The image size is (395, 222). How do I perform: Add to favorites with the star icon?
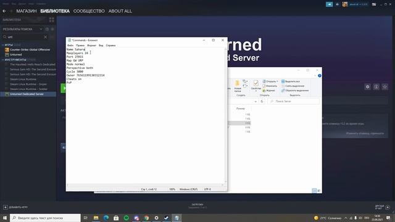click(385, 87)
